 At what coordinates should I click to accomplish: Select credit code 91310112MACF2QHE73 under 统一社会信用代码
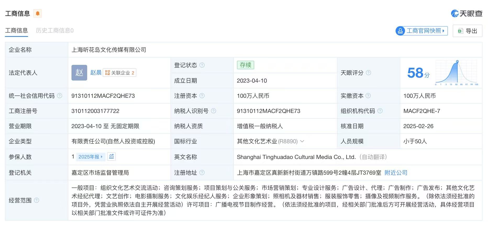(103, 96)
